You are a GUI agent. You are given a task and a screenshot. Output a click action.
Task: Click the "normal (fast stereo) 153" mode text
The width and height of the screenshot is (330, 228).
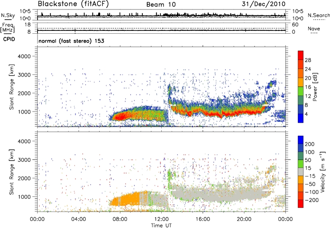(x=71, y=41)
